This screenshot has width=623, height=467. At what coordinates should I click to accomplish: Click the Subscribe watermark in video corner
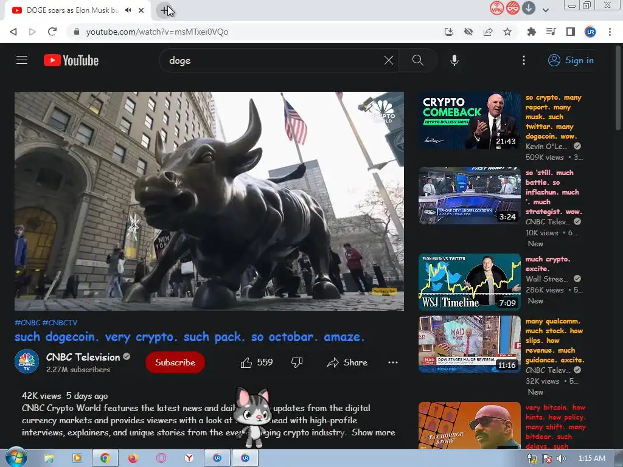pos(385,291)
